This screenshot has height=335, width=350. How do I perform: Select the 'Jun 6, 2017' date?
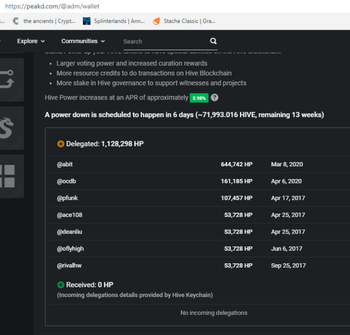click(287, 249)
